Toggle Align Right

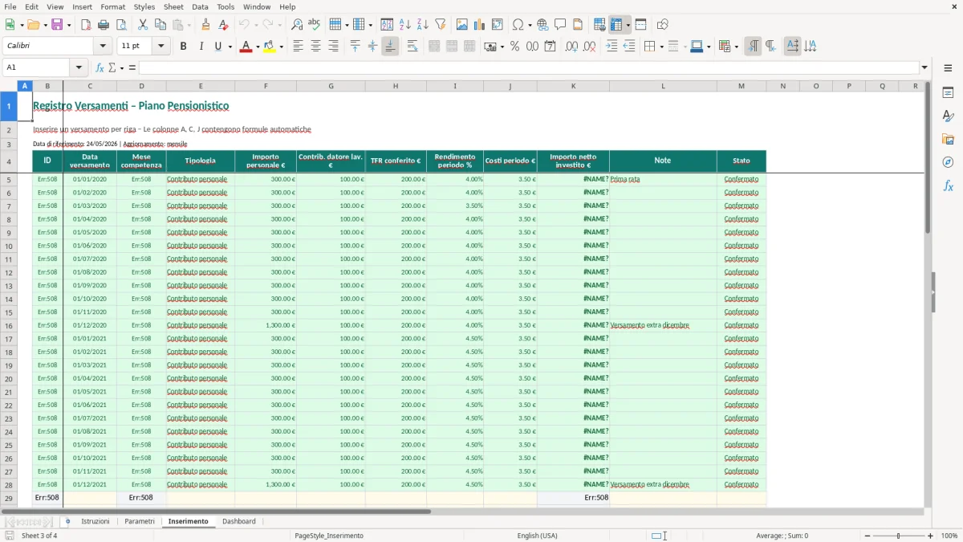(333, 47)
